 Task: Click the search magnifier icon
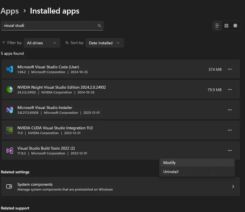(99, 25)
